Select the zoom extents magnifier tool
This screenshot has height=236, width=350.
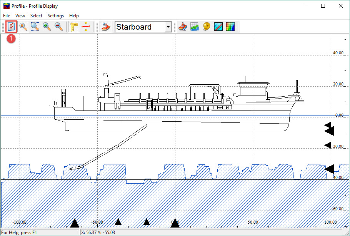point(23,27)
